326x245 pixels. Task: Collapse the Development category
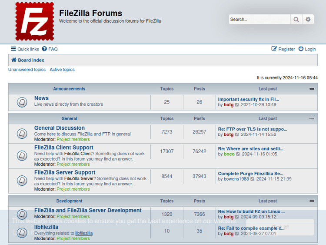[x=312, y=201]
